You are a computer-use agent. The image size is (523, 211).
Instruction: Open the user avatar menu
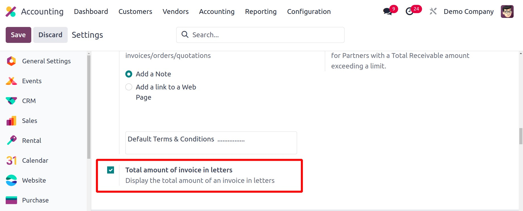[507, 12]
